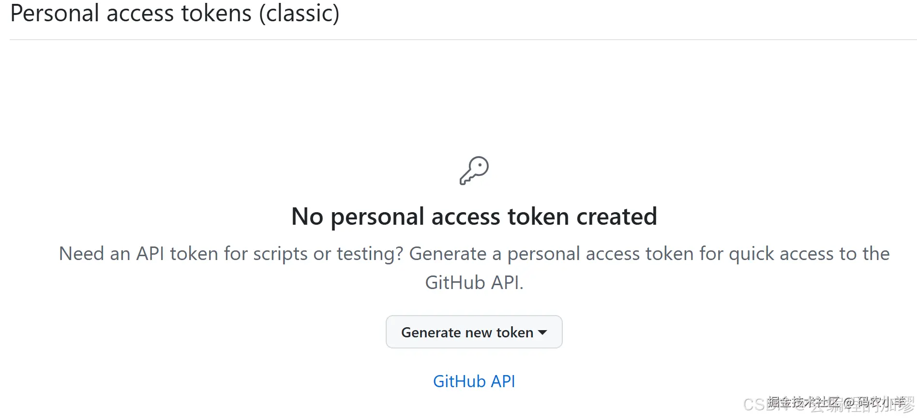Click 'quick access to the' in the description
Image resolution: width=917 pixels, height=420 pixels.
[809, 254]
